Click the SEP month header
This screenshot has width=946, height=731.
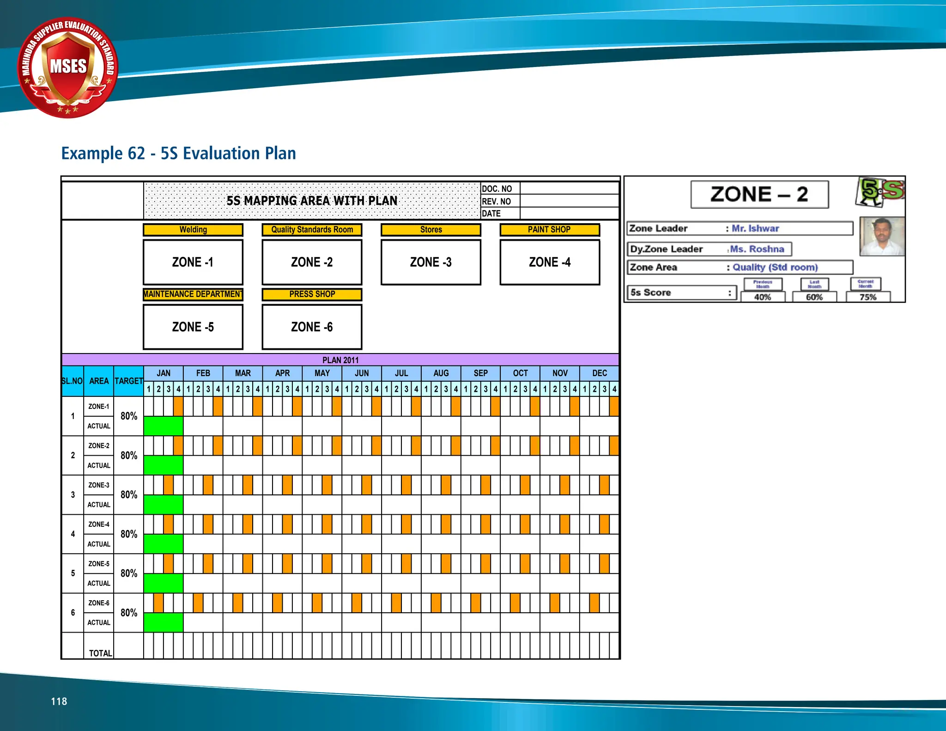(481, 373)
